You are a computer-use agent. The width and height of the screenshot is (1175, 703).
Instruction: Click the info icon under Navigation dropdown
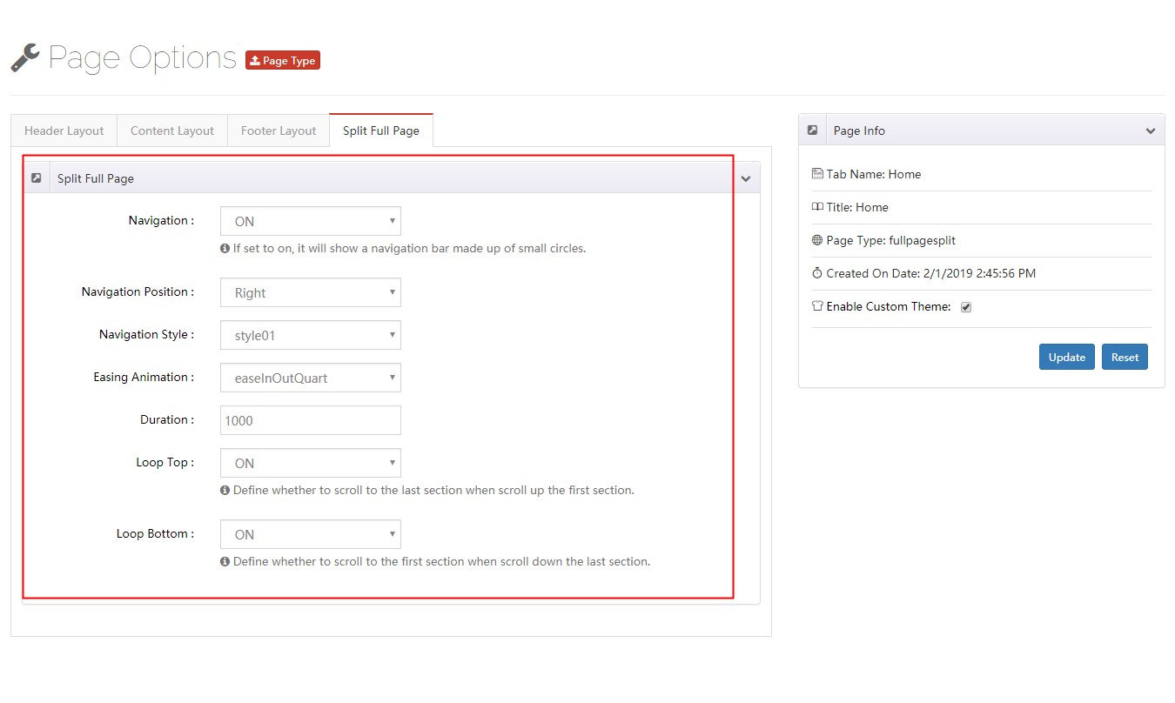coord(225,248)
